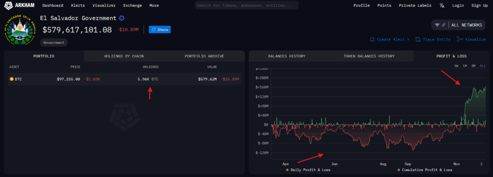The width and height of the screenshot is (493, 177).
Task: Open the language translate icon
Action: point(442,6)
